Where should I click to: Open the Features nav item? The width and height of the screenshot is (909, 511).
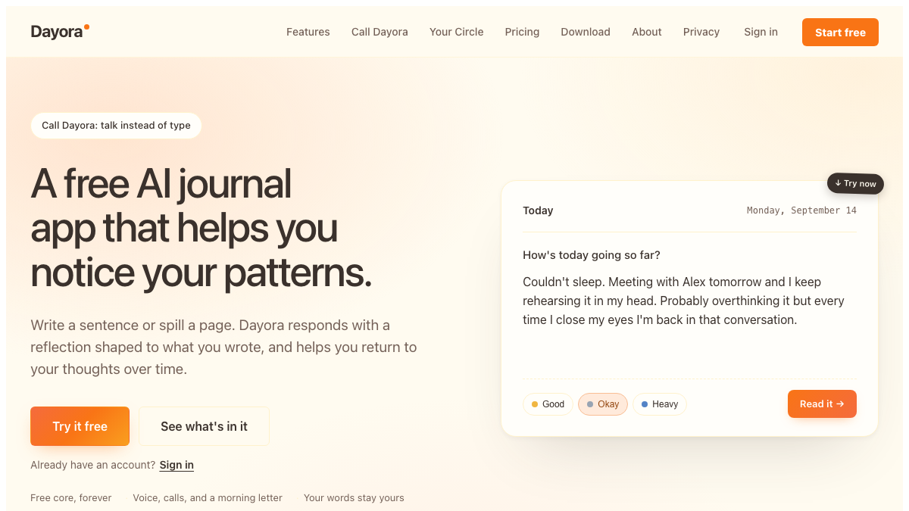pos(308,32)
